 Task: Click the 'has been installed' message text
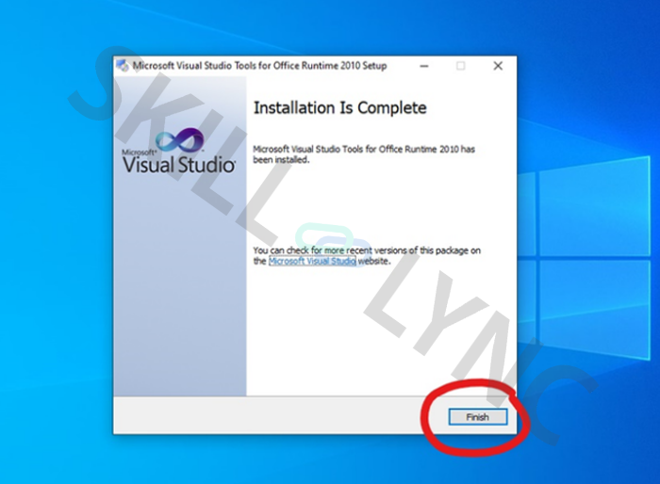point(364,154)
